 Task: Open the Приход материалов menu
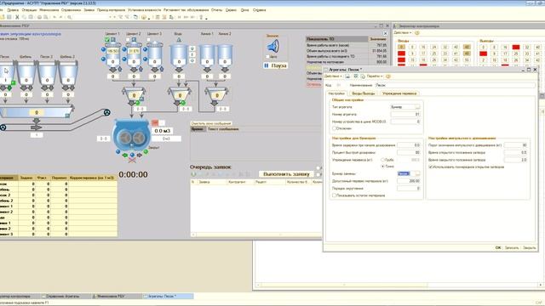click(x=111, y=10)
